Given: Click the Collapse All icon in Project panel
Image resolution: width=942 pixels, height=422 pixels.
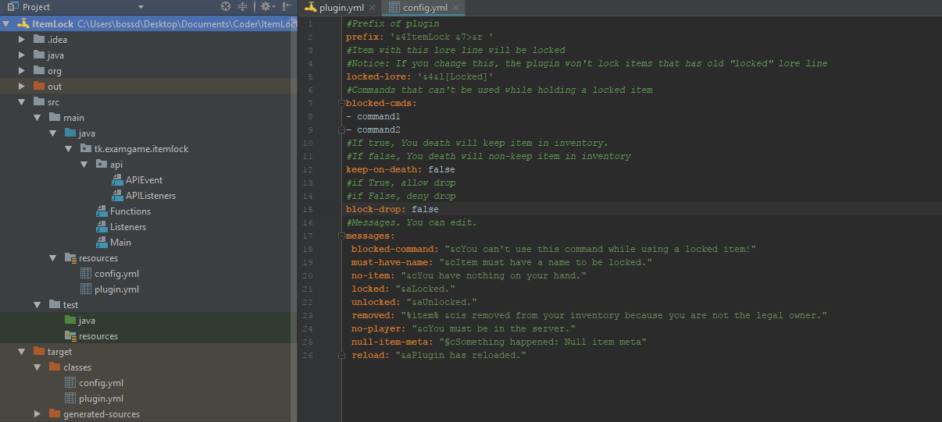Looking at the screenshot, I should (x=243, y=6).
